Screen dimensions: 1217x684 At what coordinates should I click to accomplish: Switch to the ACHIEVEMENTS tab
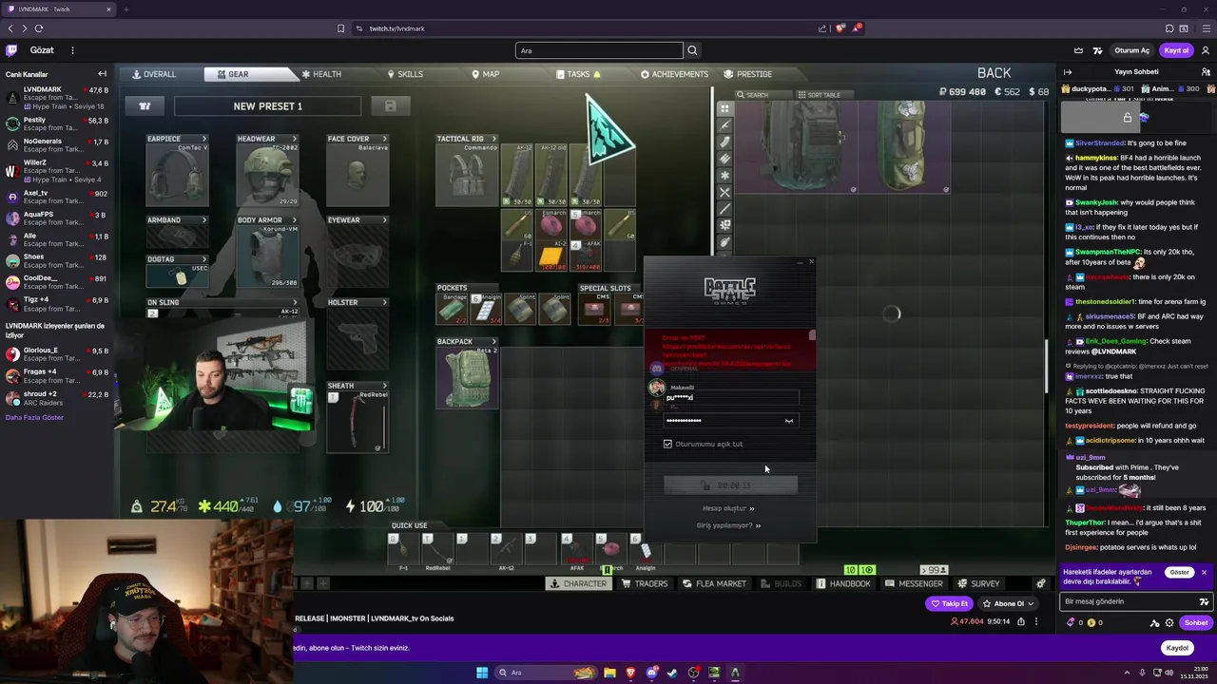coord(674,74)
